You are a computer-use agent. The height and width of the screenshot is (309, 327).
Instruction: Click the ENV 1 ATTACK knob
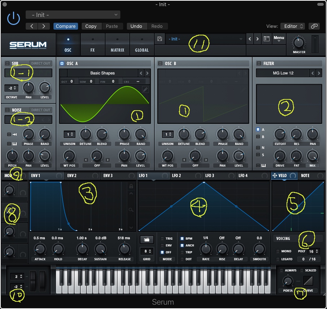[x=40, y=249]
